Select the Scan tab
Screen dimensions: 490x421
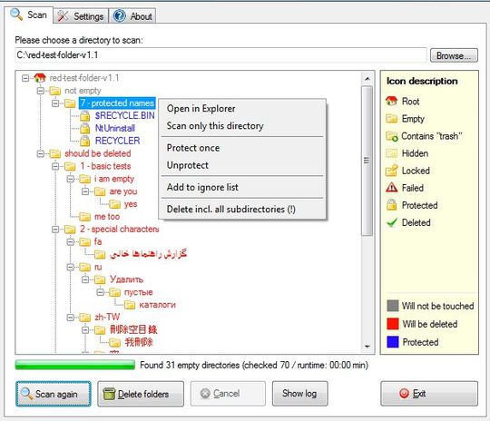tap(29, 15)
